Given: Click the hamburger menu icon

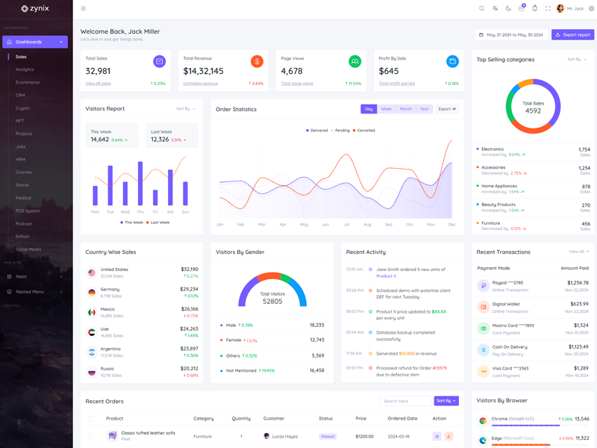Looking at the screenshot, I should [83, 9].
